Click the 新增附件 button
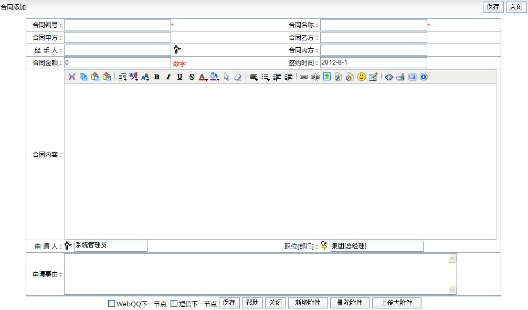Image resolution: width=528 pixels, height=310 pixels. 308,303
